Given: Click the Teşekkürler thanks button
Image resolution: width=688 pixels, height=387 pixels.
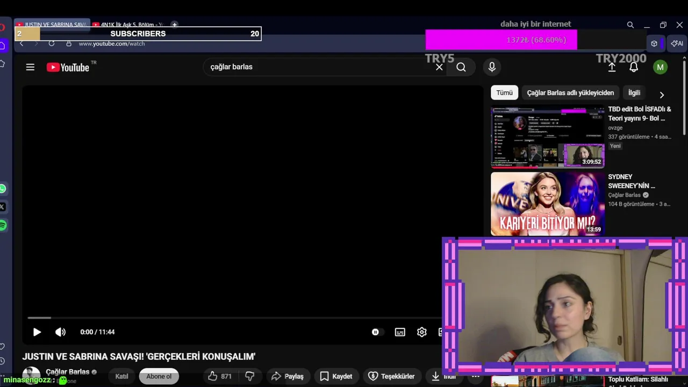Looking at the screenshot, I should (391, 376).
